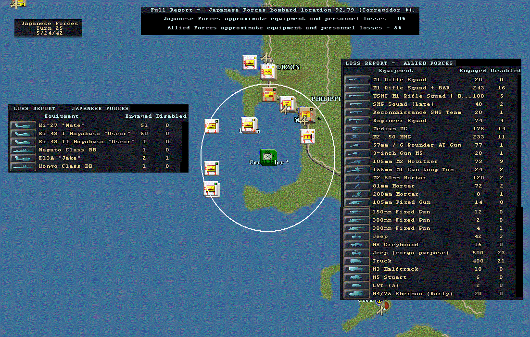The image size is (530, 337).
Task: Click the LUZON map label
Action: [x=288, y=67]
